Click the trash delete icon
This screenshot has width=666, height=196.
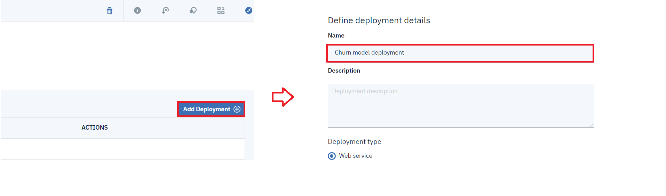[110, 11]
